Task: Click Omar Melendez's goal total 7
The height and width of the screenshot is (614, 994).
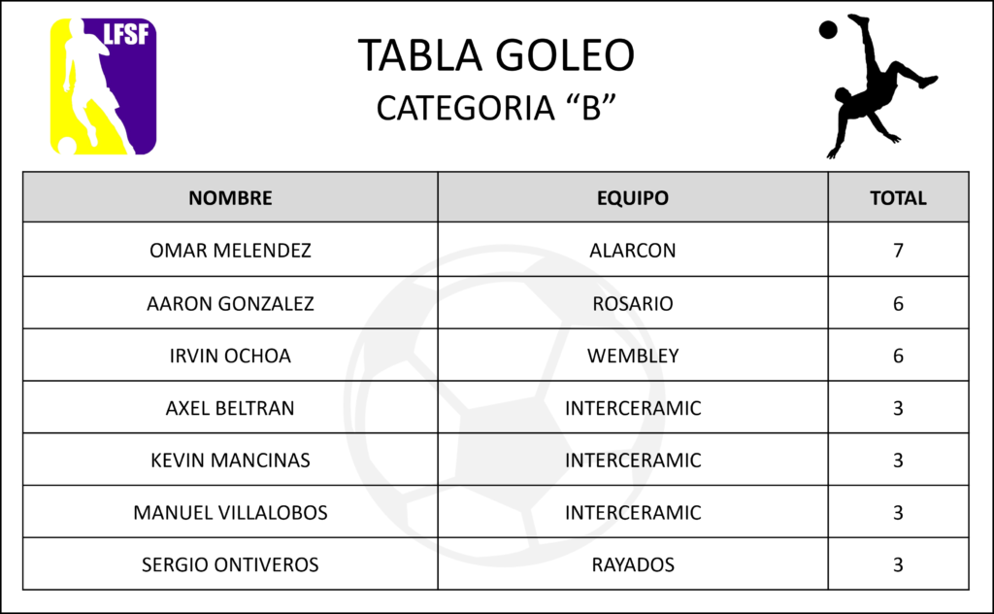Action: (x=898, y=250)
